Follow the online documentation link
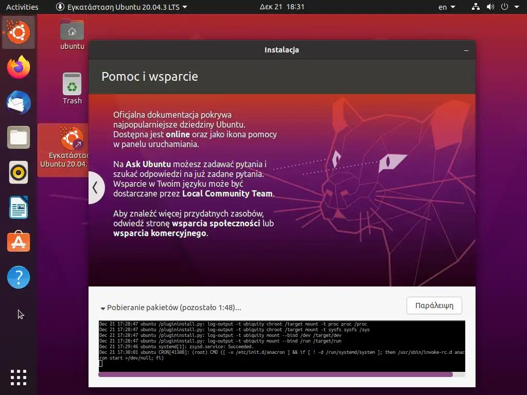 click(x=178, y=134)
